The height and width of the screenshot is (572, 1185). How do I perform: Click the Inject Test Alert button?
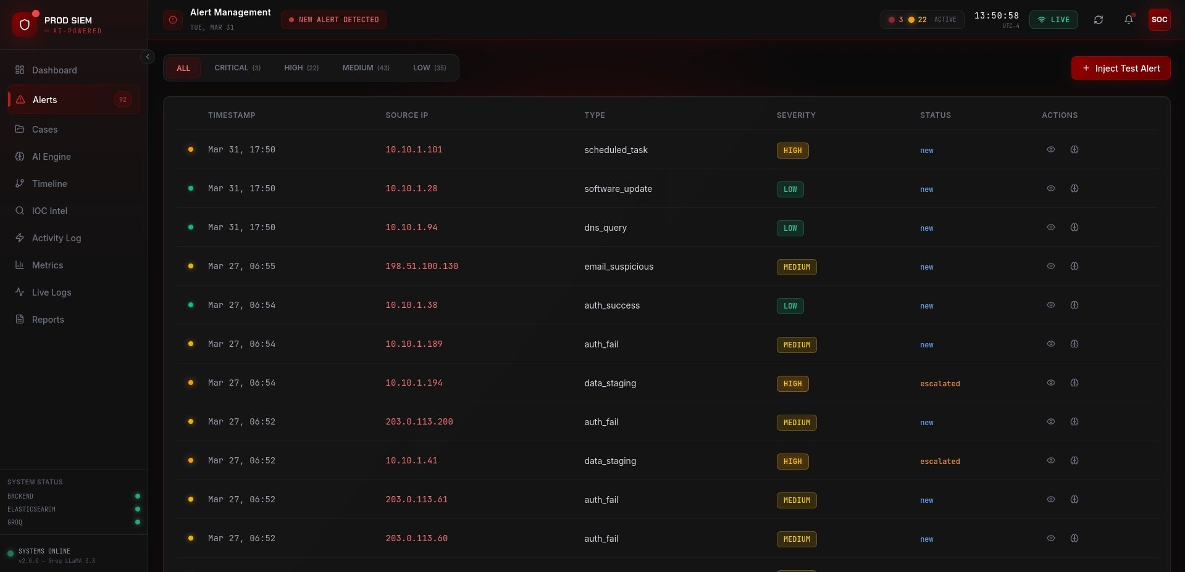click(1120, 68)
